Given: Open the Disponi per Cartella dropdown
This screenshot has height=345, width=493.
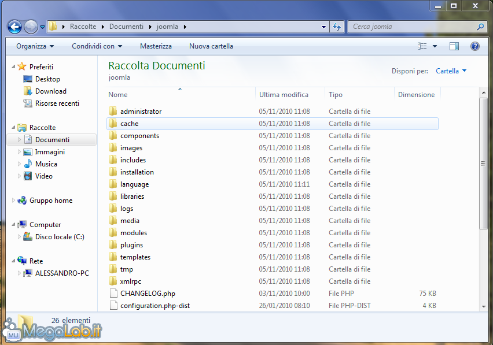Looking at the screenshot, I should (x=451, y=71).
